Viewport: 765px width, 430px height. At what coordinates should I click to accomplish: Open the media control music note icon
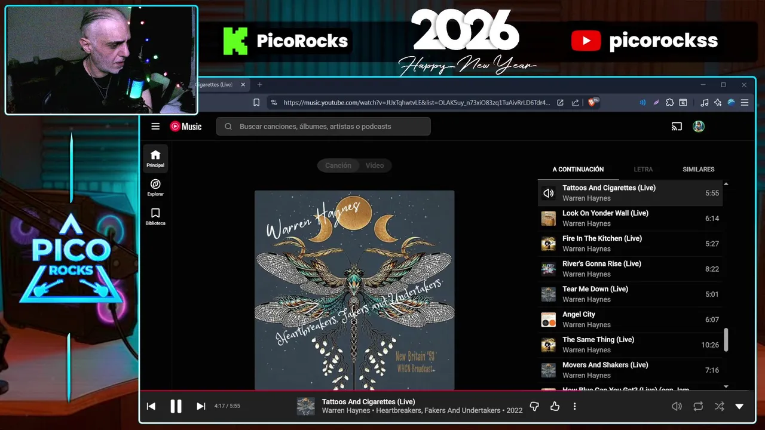[x=705, y=103]
